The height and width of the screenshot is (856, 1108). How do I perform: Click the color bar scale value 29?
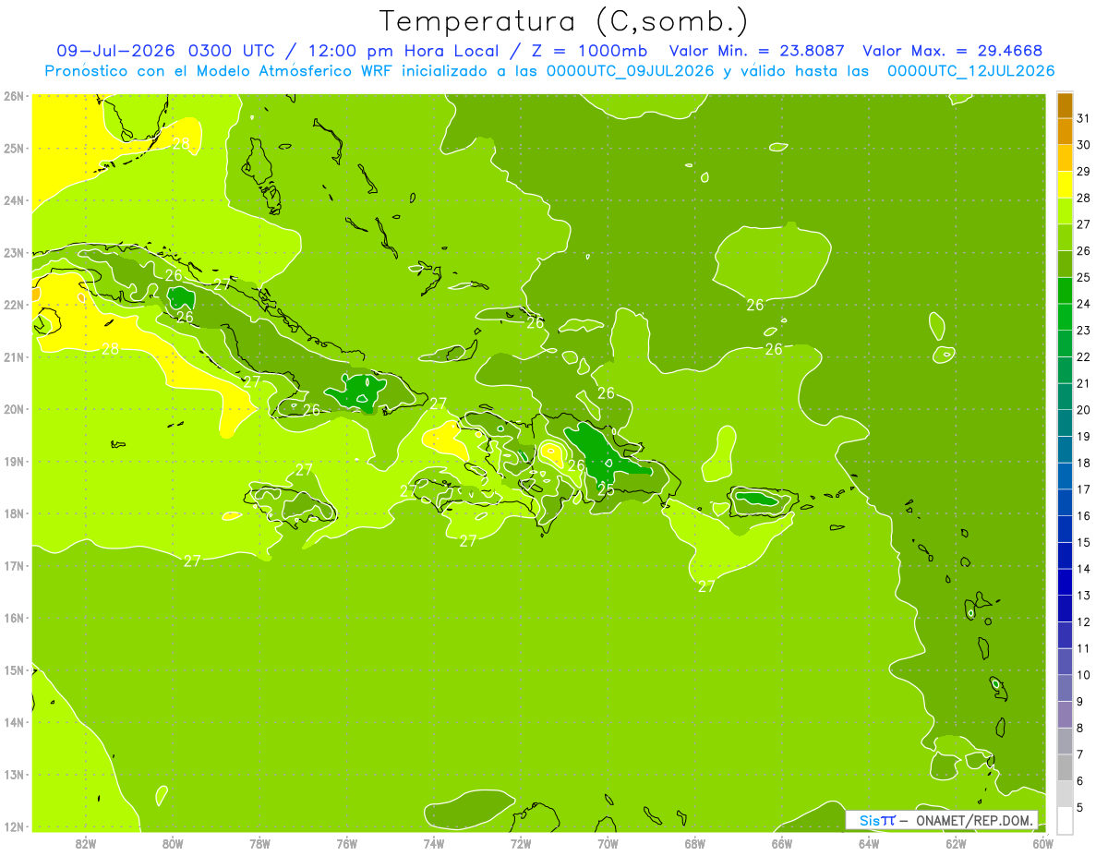1084,172
